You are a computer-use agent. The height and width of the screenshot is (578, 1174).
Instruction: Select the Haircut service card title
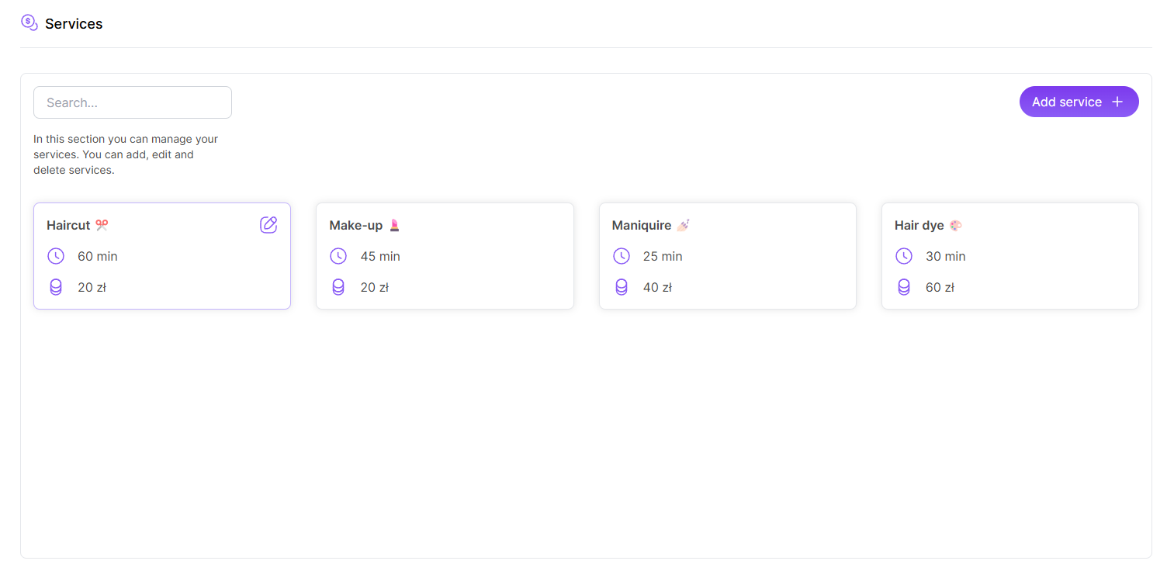pyautogui.click(x=68, y=225)
